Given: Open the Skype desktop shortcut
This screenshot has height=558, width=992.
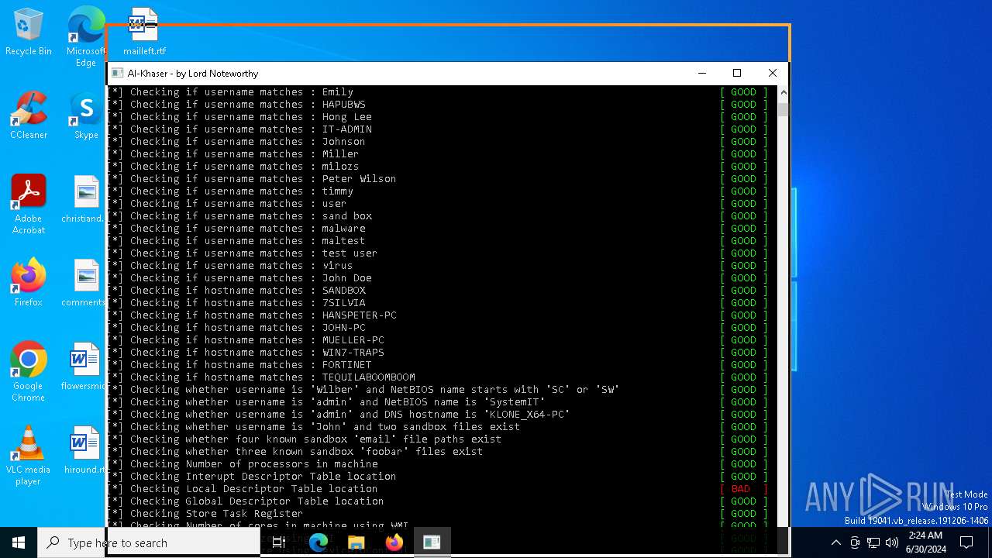Looking at the screenshot, I should pos(85,115).
